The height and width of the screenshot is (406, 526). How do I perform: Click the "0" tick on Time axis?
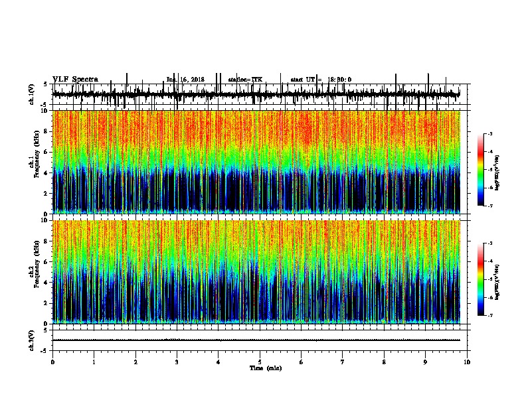coord(52,362)
